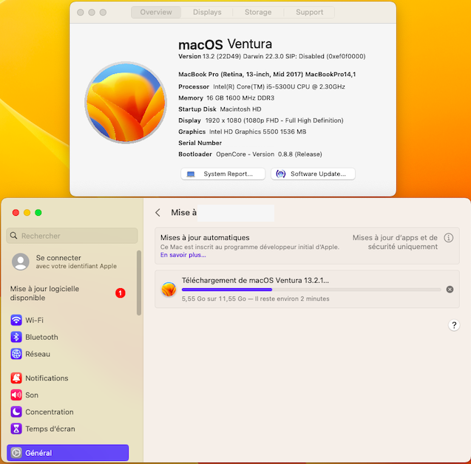Screen dimensions: 471x464
Task: Select the Concentration label
Action: (50, 412)
